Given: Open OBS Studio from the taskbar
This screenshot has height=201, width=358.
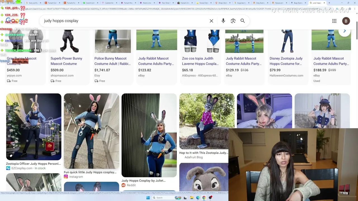Looking at the screenshot, I should [x=210, y=198].
